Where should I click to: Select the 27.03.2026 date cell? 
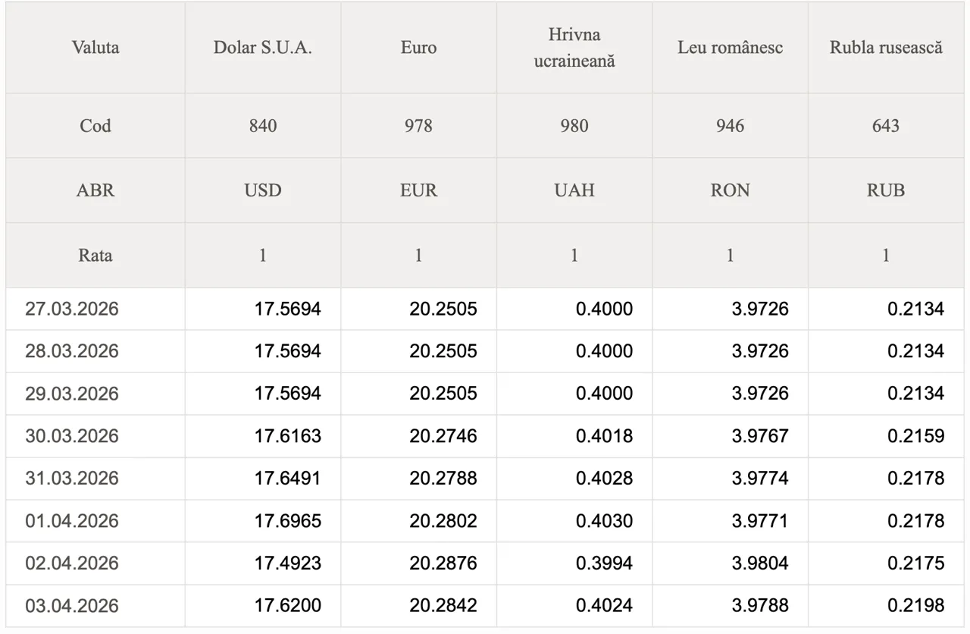(72, 309)
